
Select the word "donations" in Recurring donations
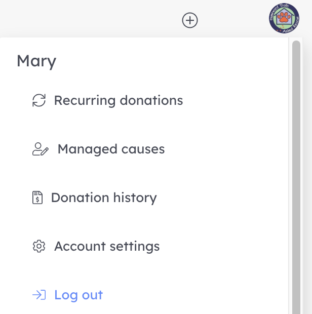click(151, 100)
